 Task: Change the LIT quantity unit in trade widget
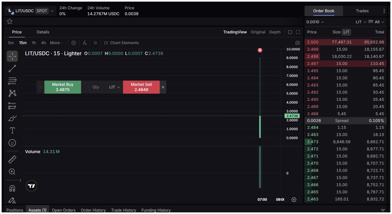(115, 87)
